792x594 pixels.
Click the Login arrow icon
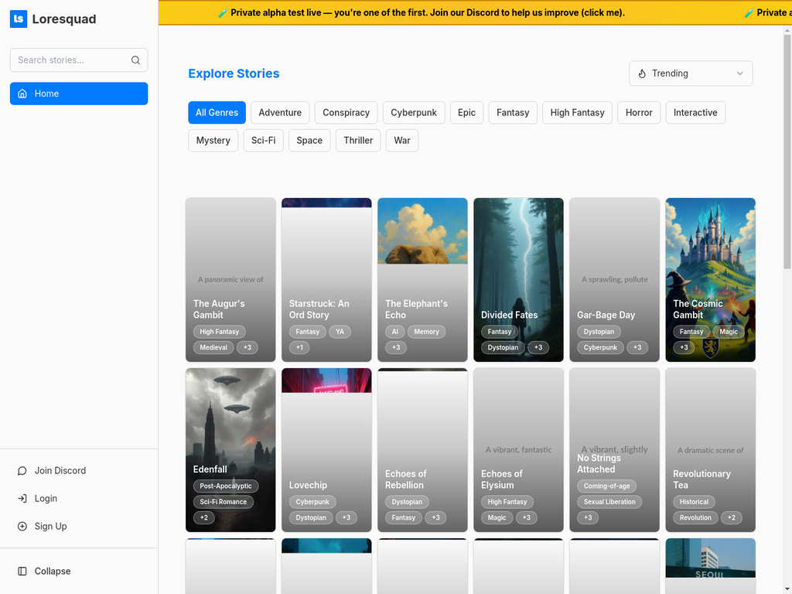click(x=22, y=498)
